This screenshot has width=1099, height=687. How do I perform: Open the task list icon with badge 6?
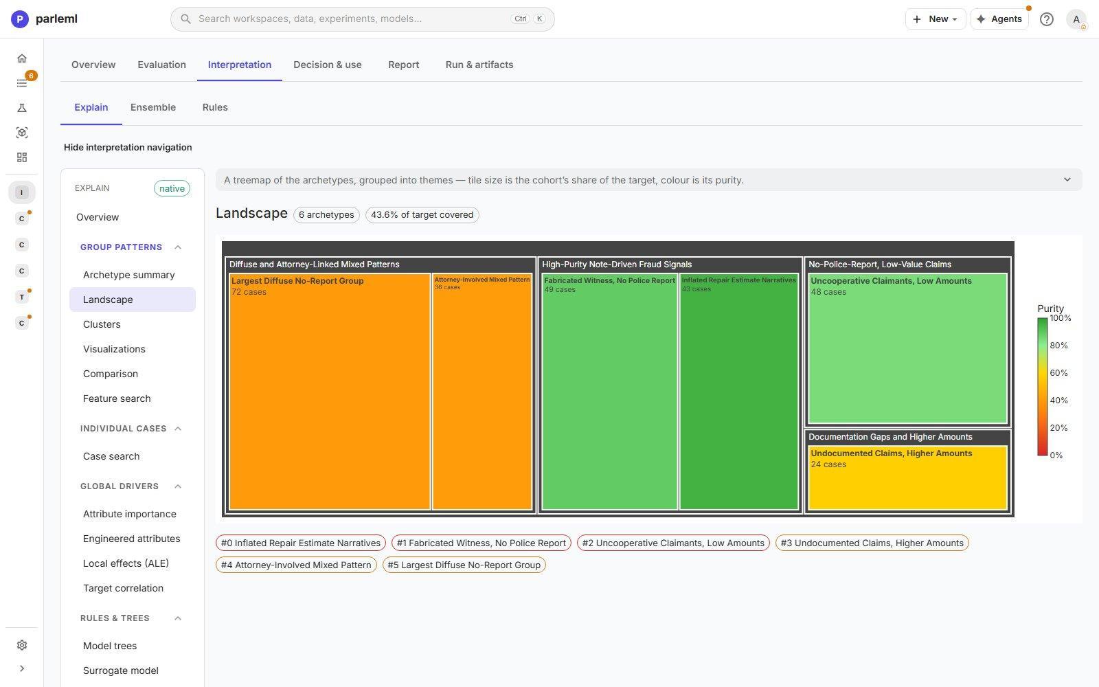pos(22,83)
